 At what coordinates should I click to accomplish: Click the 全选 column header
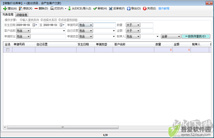(x=7, y=44)
